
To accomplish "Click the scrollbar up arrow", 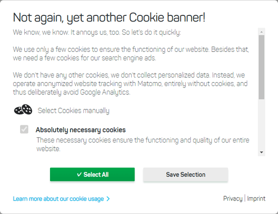I will [262, 32].
